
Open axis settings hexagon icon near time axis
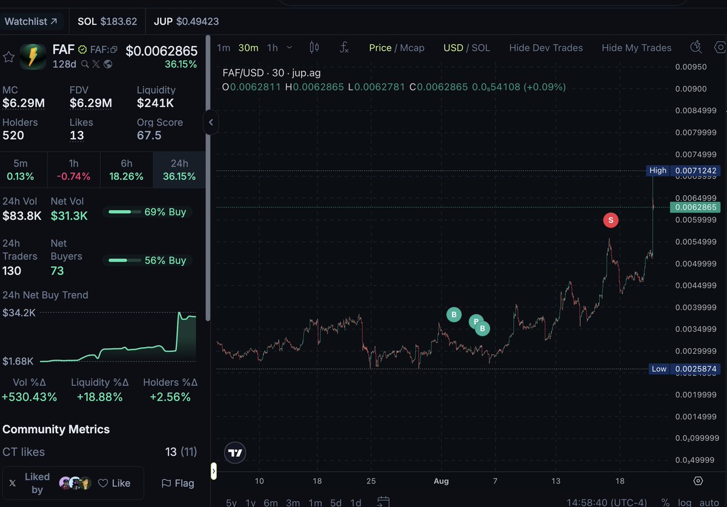coord(698,481)
